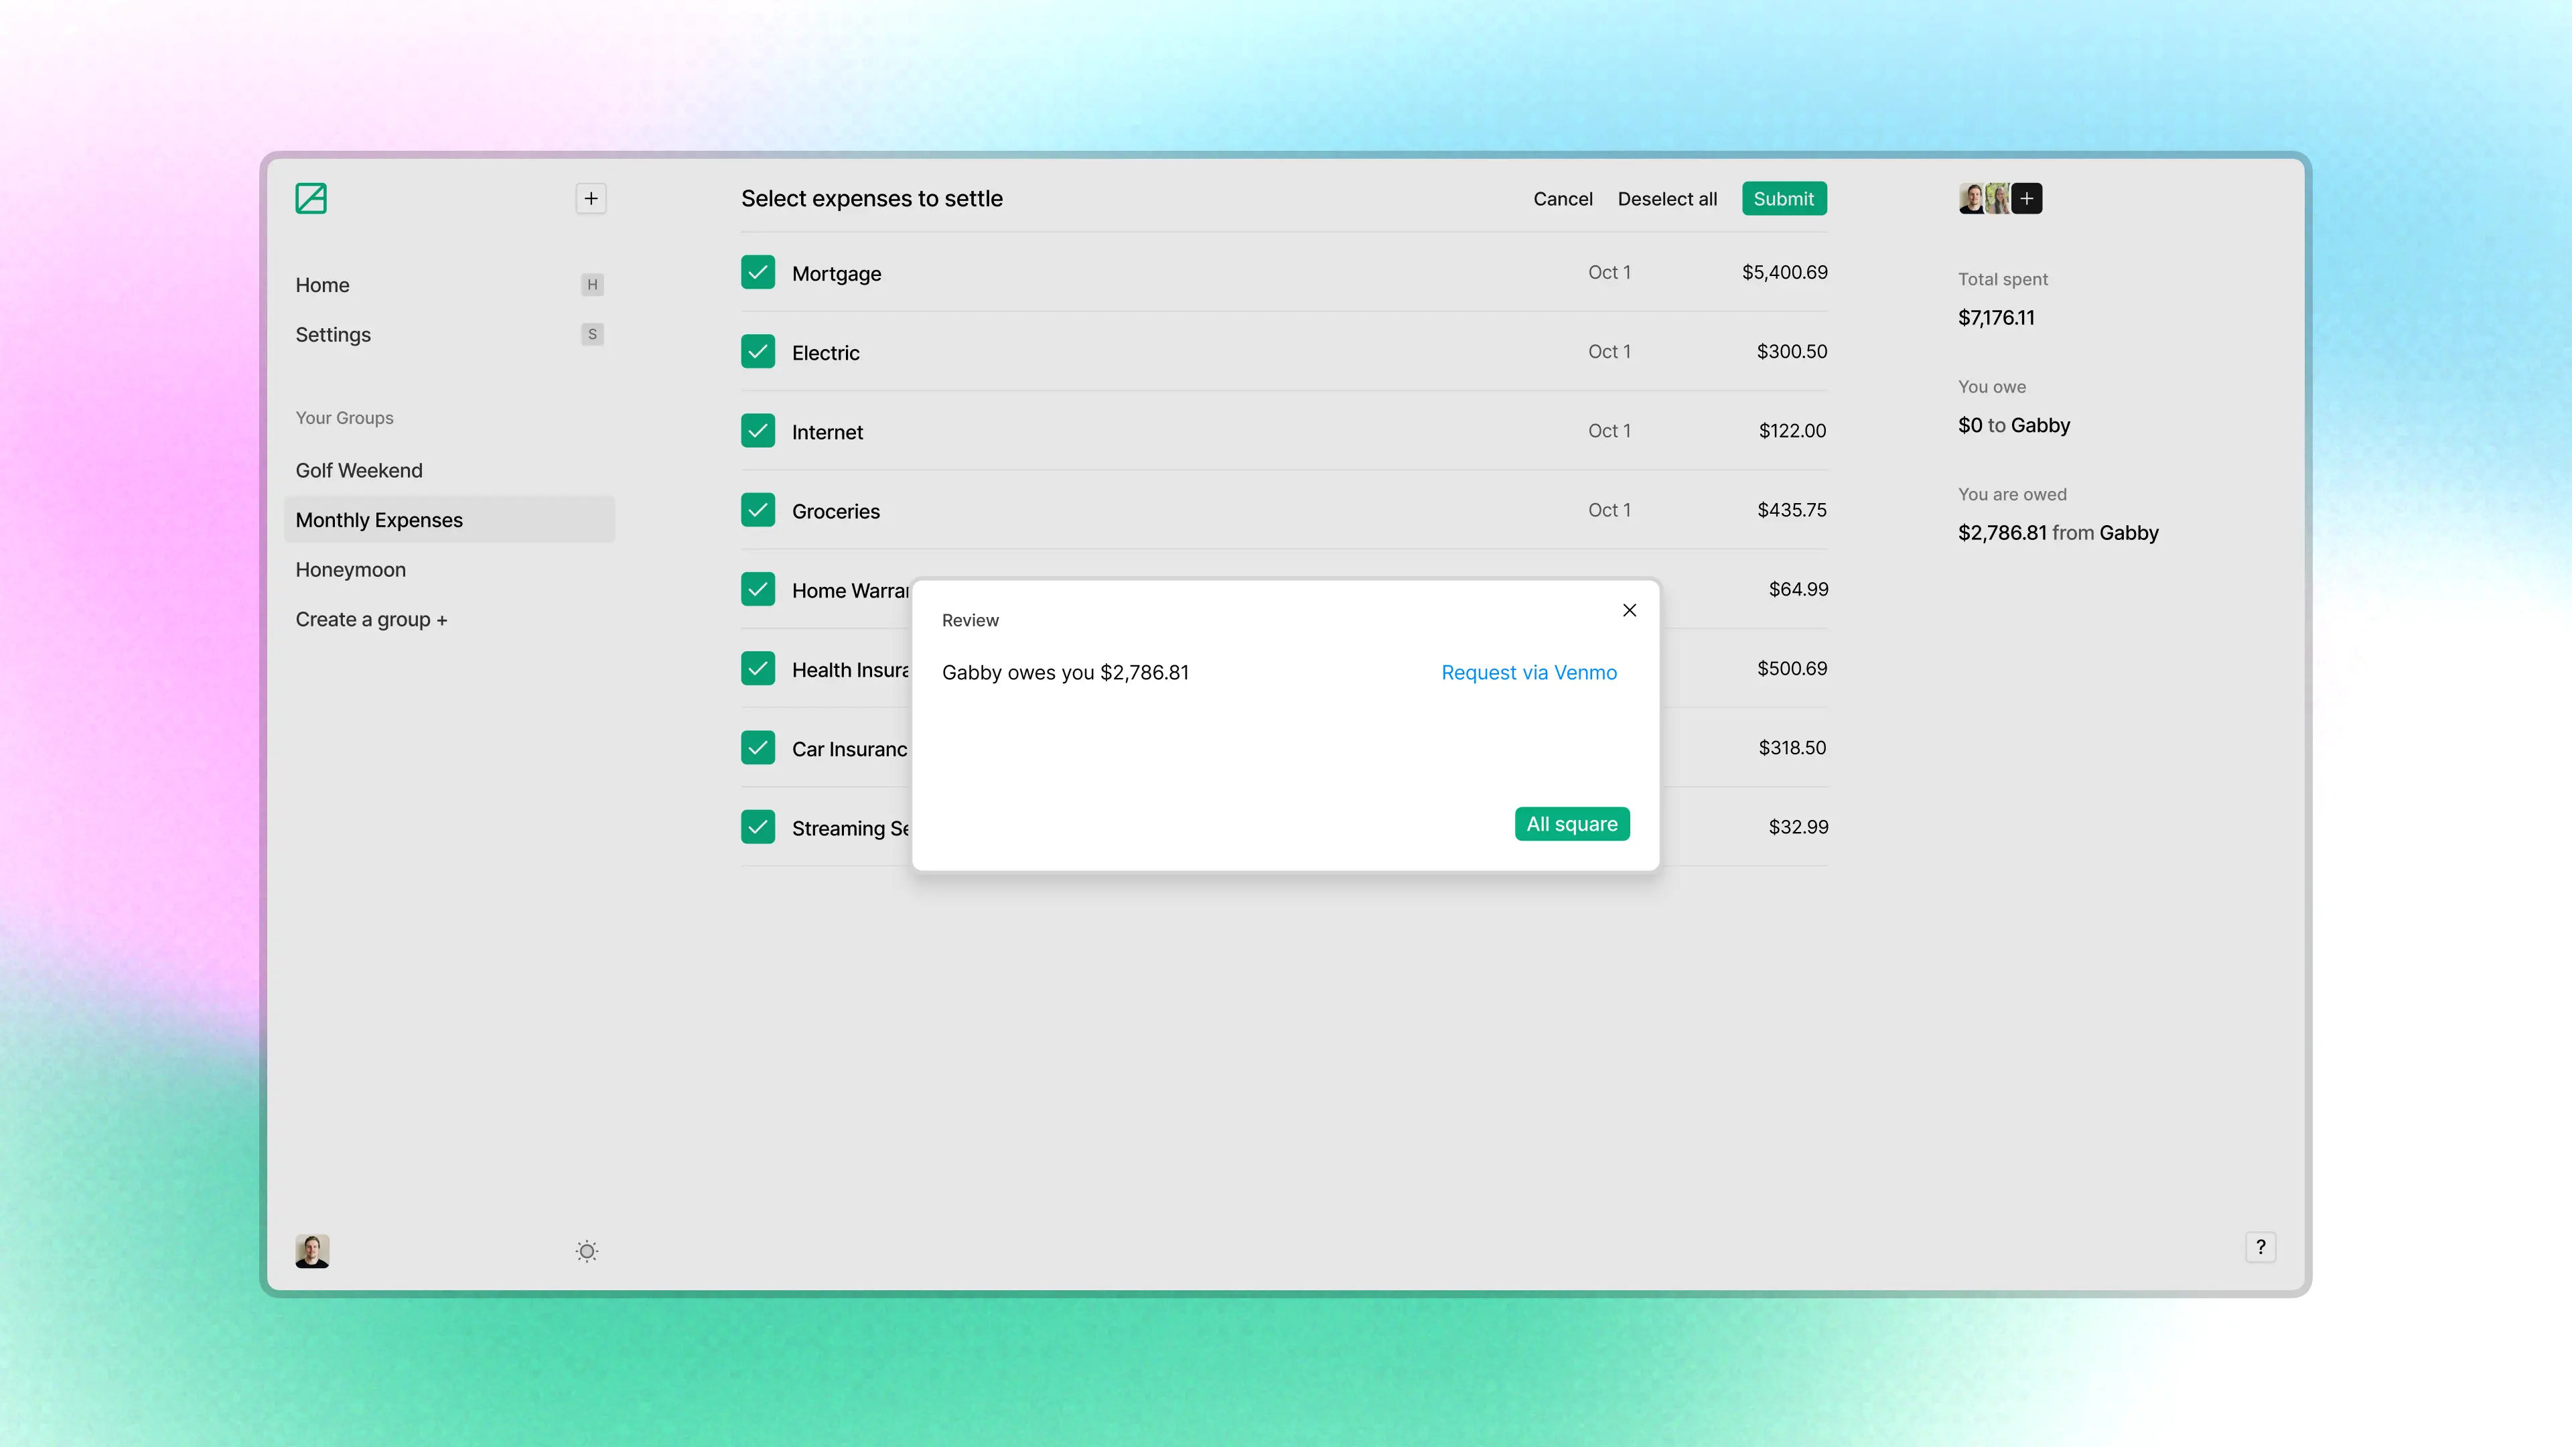2572x1447 pixels.
Task: Toggle the sun theme icon
Action: (x=587, y=1251)
